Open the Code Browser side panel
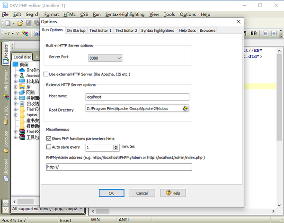This screenshot has height=223, width=284. 6,84
